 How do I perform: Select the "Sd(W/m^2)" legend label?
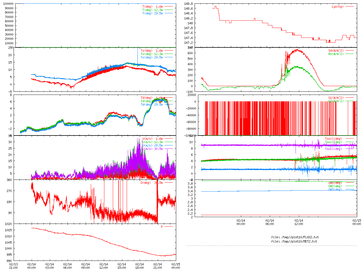[336, 51]
